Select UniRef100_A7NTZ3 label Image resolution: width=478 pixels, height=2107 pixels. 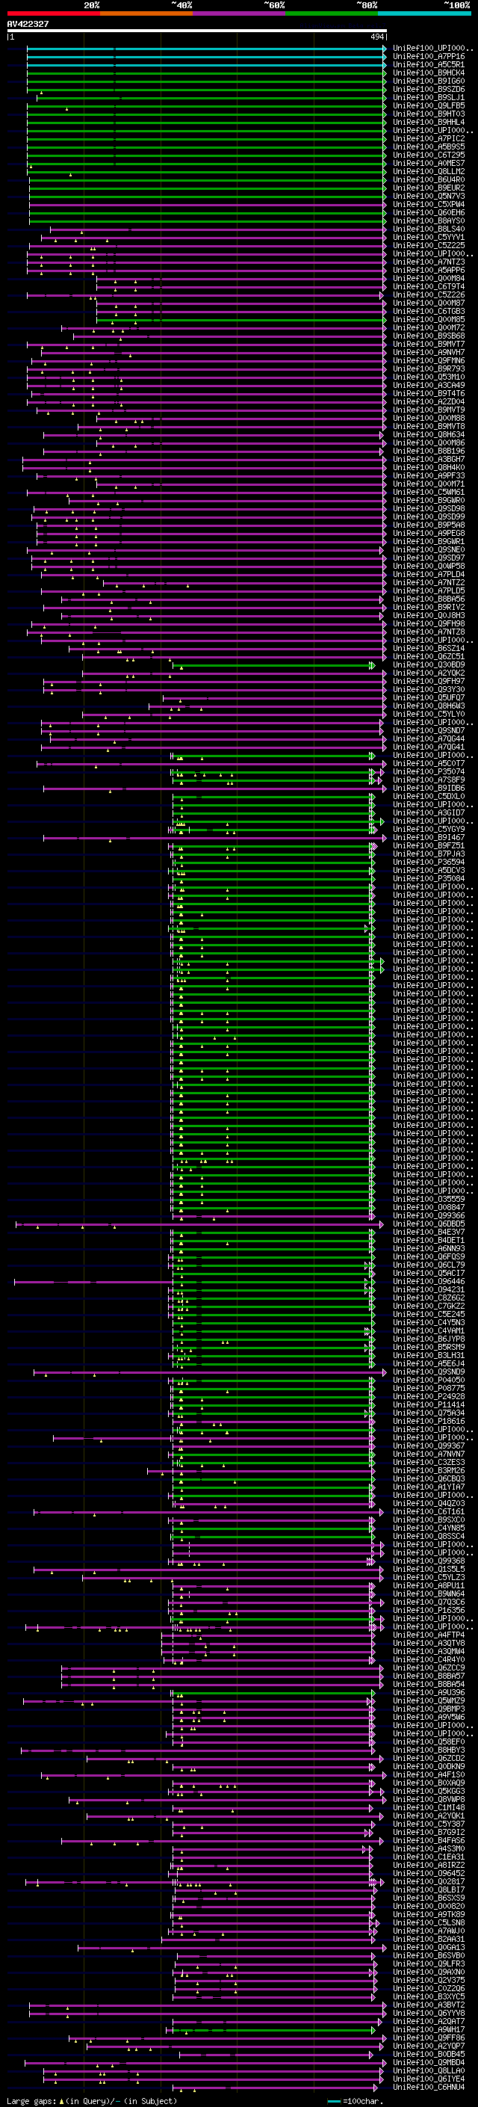(x=429, y=262)
